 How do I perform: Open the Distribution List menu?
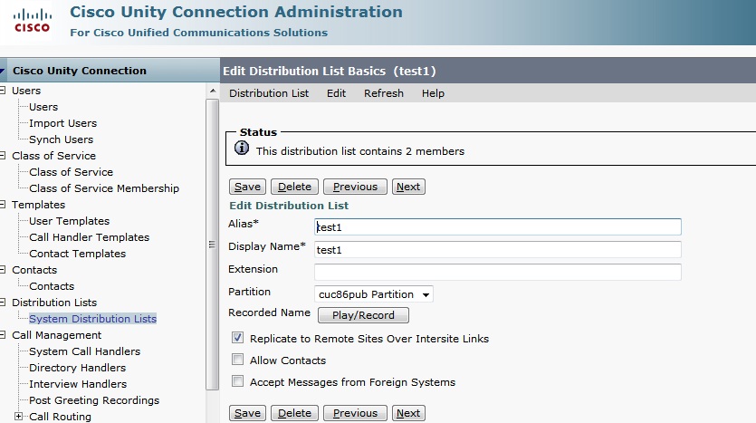(x=269, y=93)
